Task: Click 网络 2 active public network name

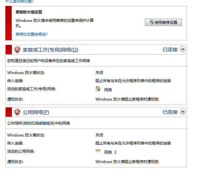Action: pyautogui.click(x=110, y=152)
